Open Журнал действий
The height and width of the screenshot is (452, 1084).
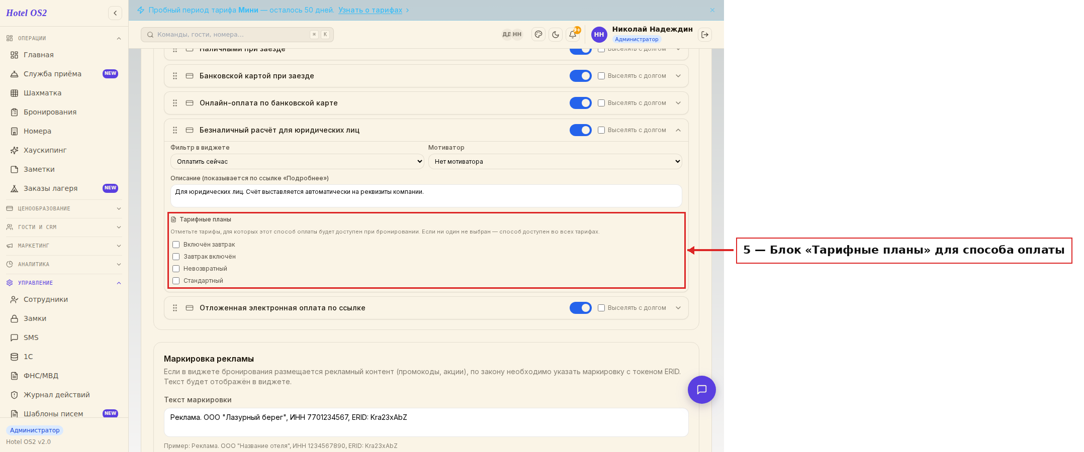tap(64, 395)
